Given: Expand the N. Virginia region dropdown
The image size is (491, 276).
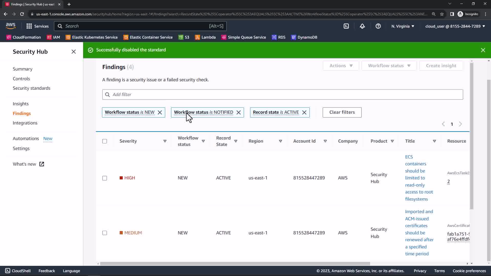Looking at the screenshot, I should pyautogui.click(x=403, y=26).
